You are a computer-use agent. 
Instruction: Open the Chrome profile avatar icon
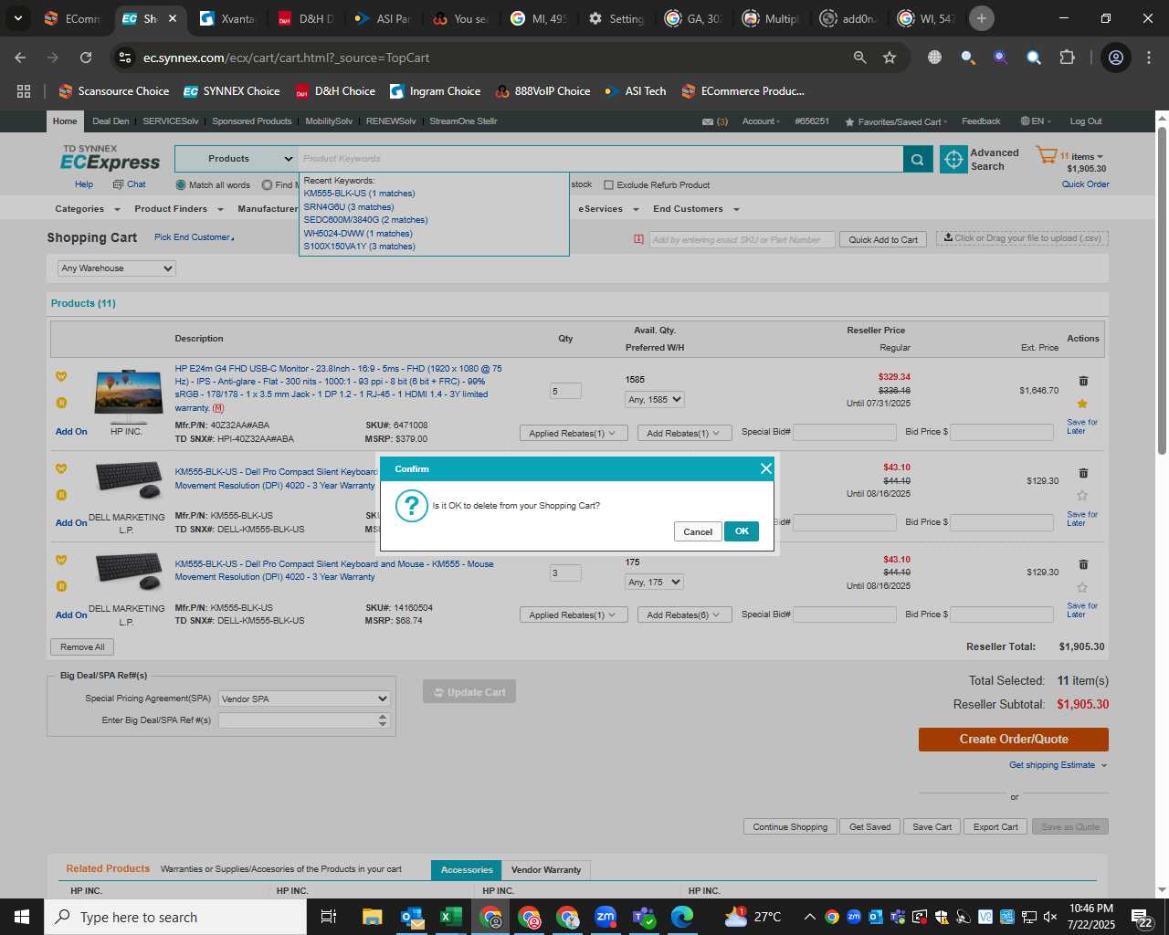1116,58
